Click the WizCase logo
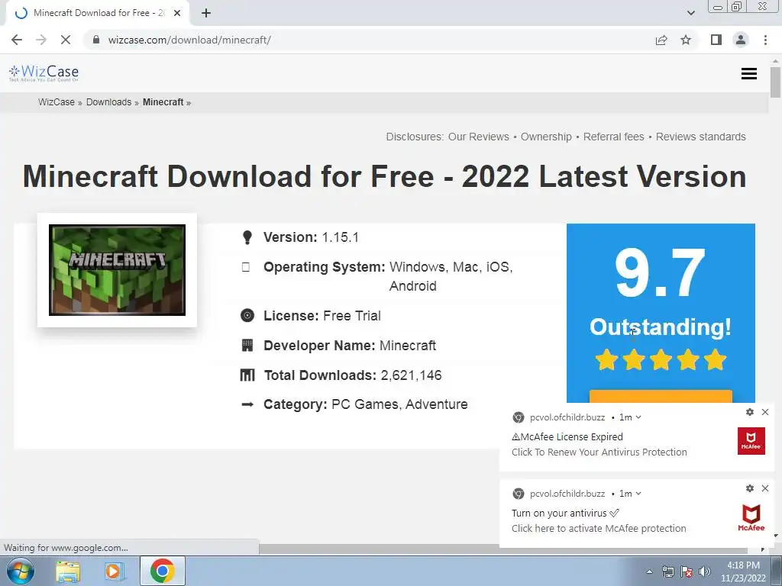This screenshot has height=586, width=782. click(x=44, y=73)
